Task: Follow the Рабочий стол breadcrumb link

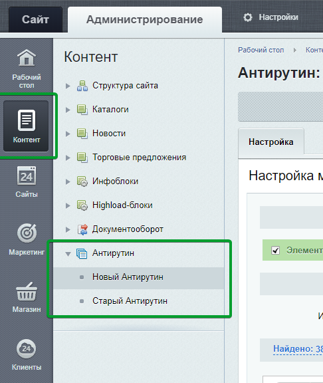Action: tap(261, 50)
